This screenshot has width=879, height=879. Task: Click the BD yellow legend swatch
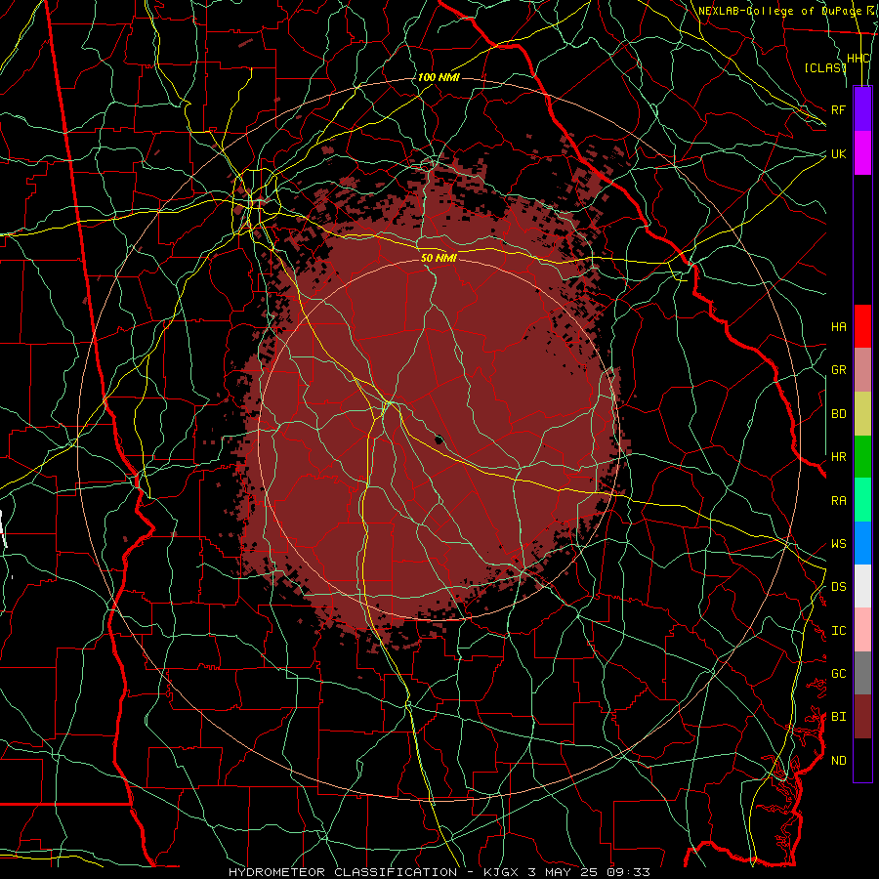coord(862,414)
